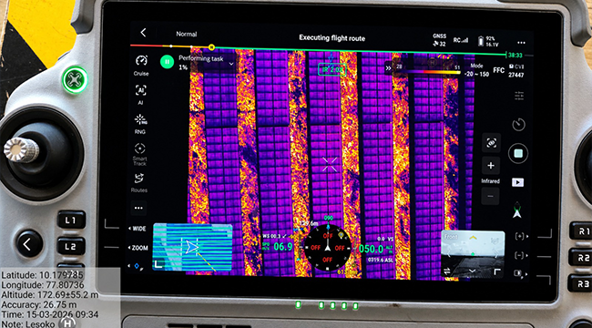Trigger FFC flat-field calibration
This screenshot has width=592, height=328.
(499, 70)
